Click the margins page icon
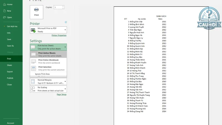The image size is (222, 125). click(x=33, y=81)
